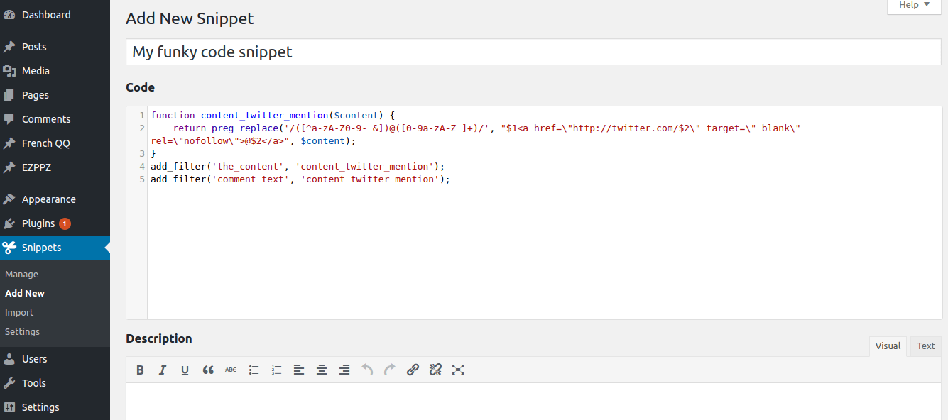Image resolution: width=948 pixels, height=420 pixels.
Task: Align description text left
Action: (x=299, y=370)
